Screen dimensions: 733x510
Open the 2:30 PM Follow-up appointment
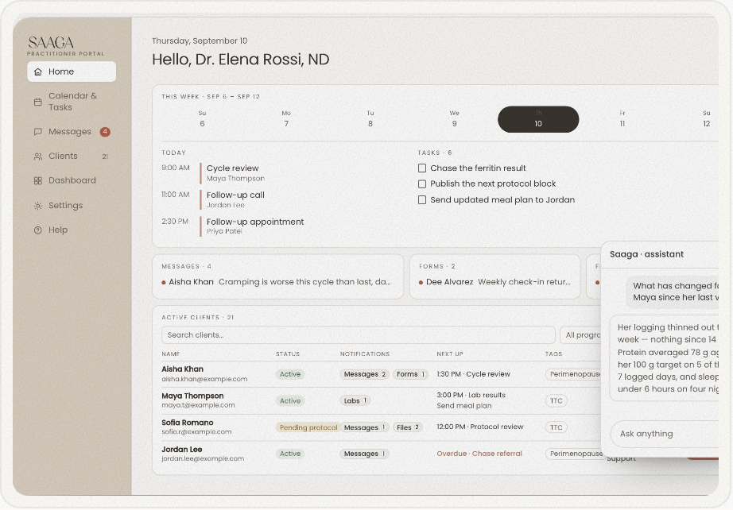[x=234, y=226]
